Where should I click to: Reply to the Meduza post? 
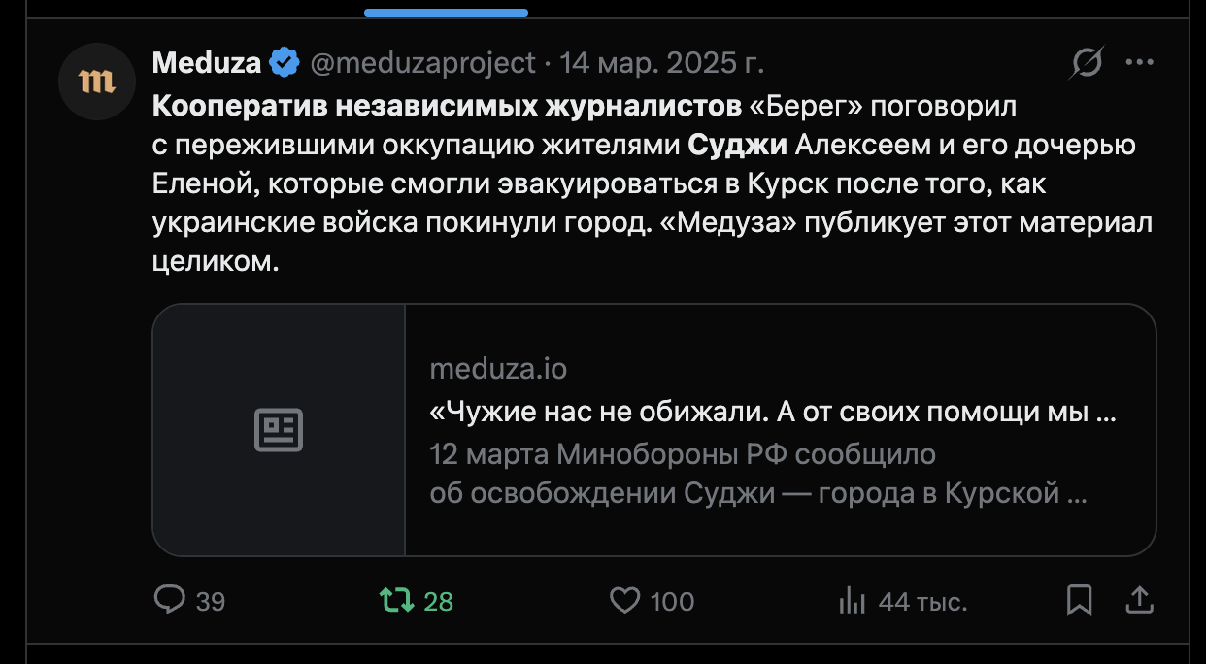click(x=170, y=600)
